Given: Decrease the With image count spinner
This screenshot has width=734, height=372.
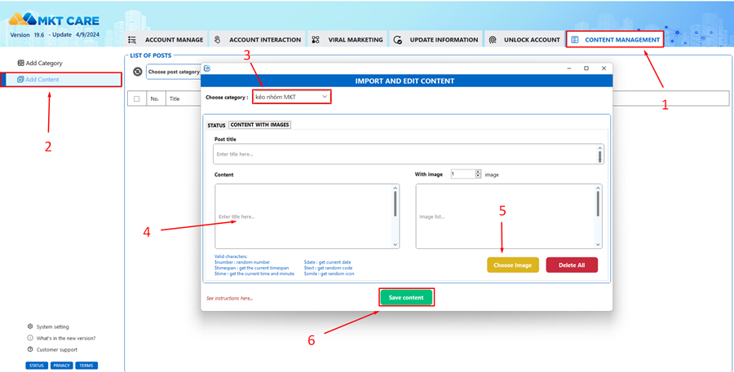Looking at the screenshot, I should (478, 176).
